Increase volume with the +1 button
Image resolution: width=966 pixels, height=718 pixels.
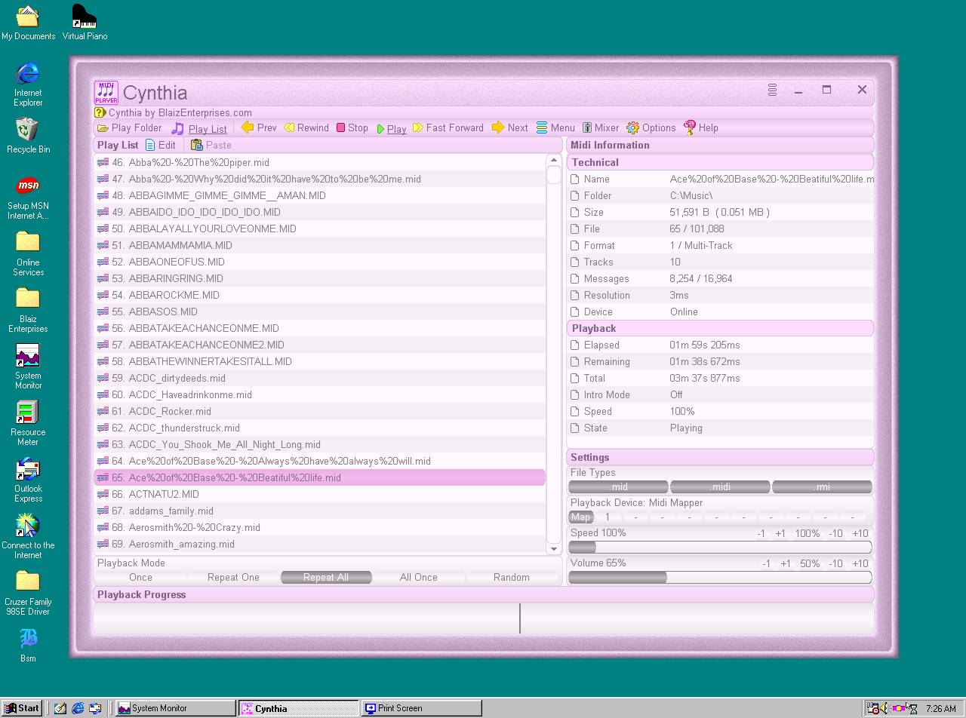pos(786,564)
